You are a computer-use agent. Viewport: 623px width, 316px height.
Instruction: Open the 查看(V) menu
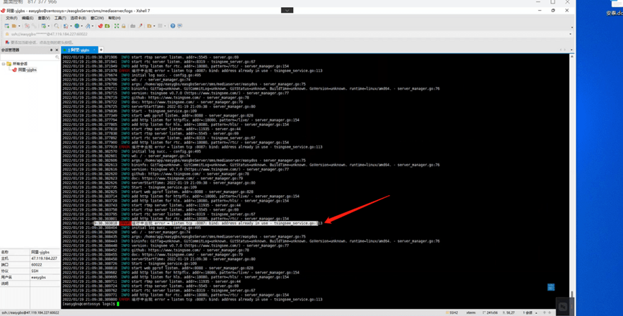click(x=44, y=18)
